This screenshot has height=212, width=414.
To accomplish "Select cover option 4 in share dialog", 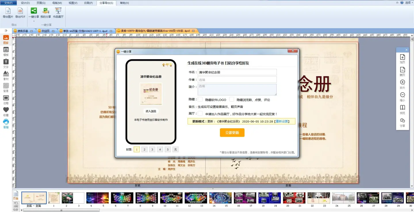I will (x=160, y=149).
